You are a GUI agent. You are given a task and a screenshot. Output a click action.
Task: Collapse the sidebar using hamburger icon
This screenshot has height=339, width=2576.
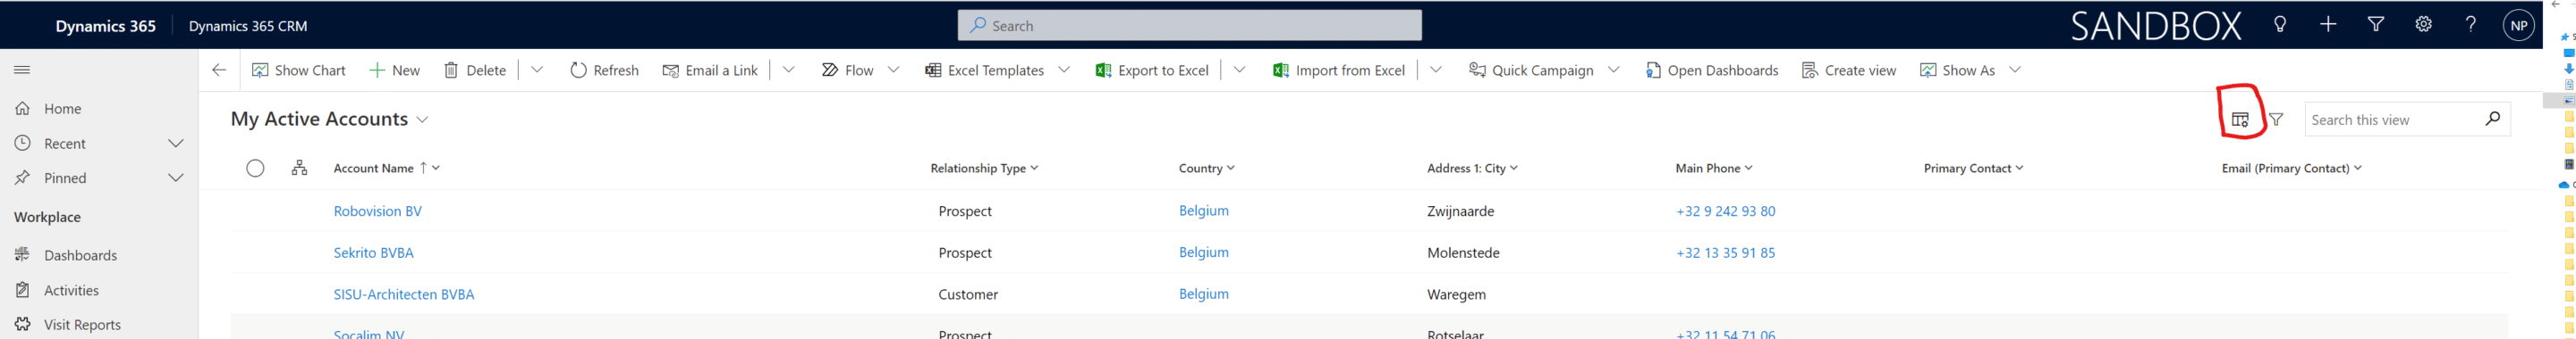click(22, 70)
